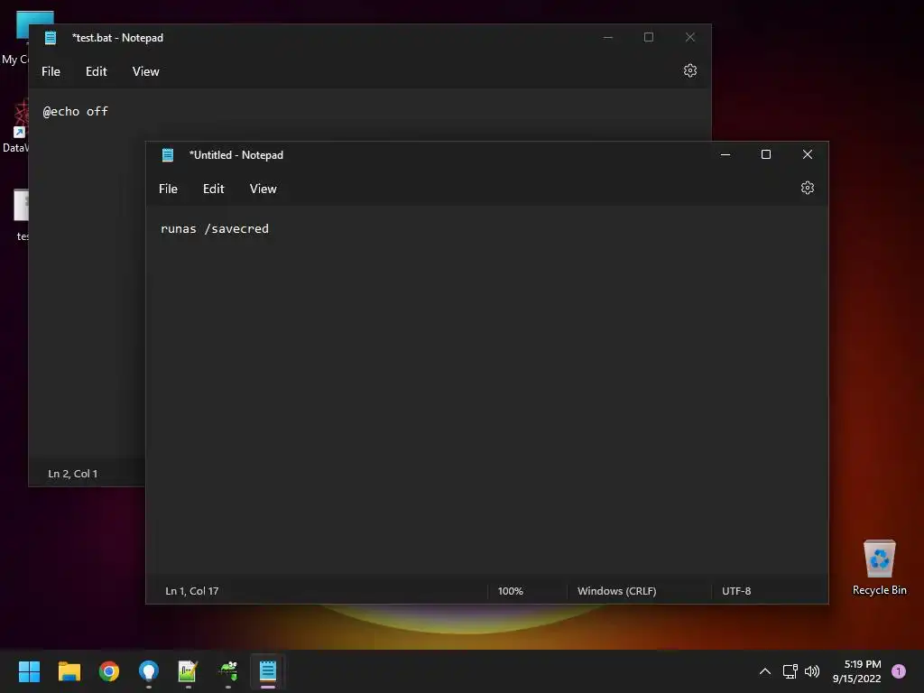This screenshot has width=924, height=693.
Task: Open View menu in Untitled Notepad
Action: [263, 189]
